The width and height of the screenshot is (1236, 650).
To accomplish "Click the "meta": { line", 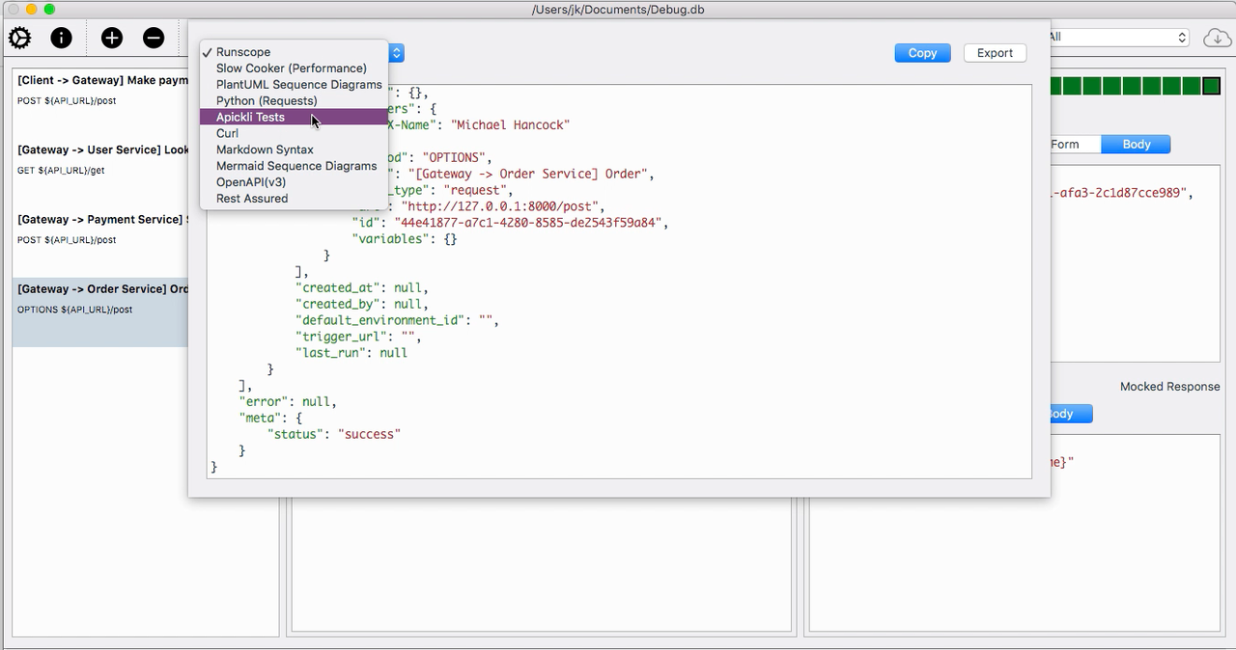I will click(x=271, y=418).
